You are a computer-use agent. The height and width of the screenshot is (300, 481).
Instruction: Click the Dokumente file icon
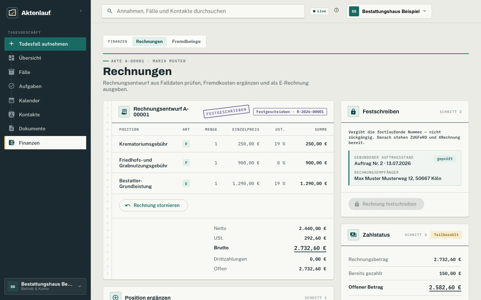[11, 128]
